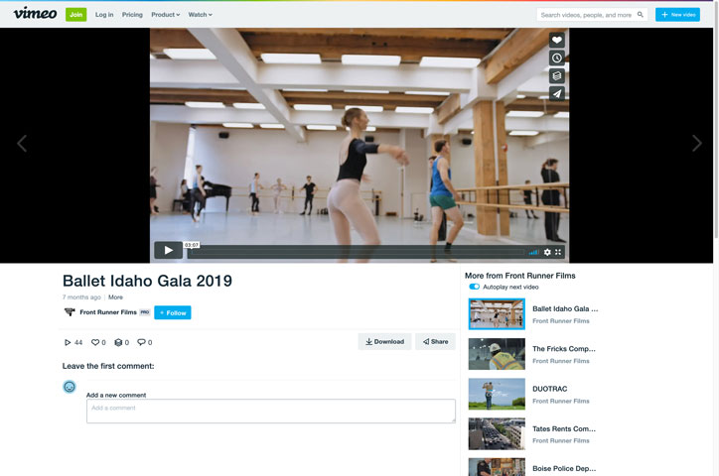Play the Ballet Idaho video
This screenshot has width=719, height=476.
[168, 250]
